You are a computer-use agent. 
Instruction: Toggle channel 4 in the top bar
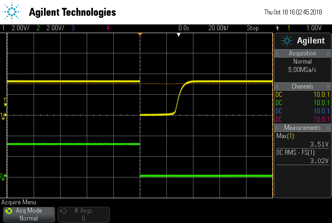108,28
